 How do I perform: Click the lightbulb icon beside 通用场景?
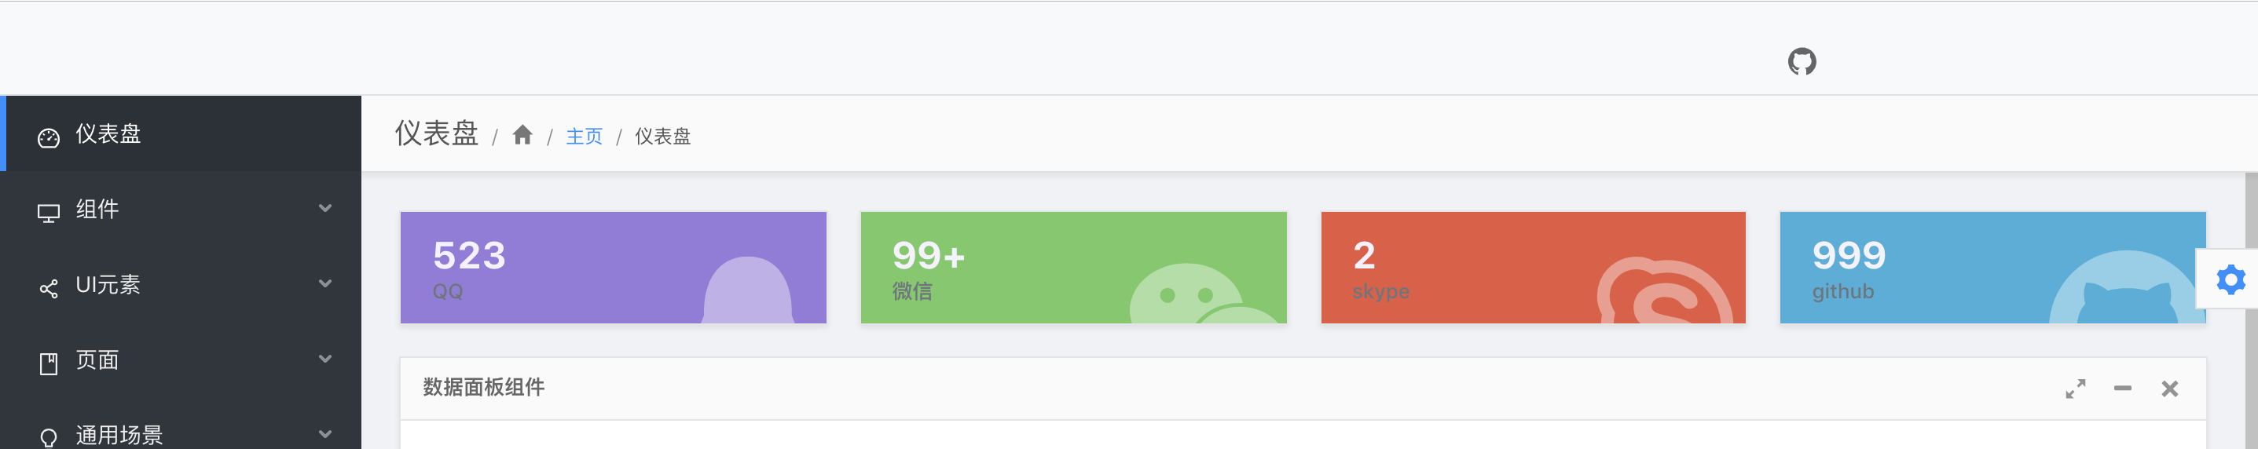click(x=49, y=438)
